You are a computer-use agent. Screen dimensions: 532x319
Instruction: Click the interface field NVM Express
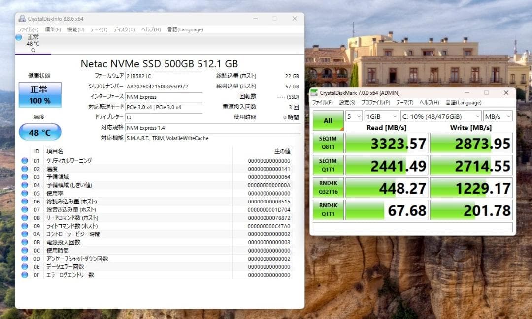click(164, 97)
